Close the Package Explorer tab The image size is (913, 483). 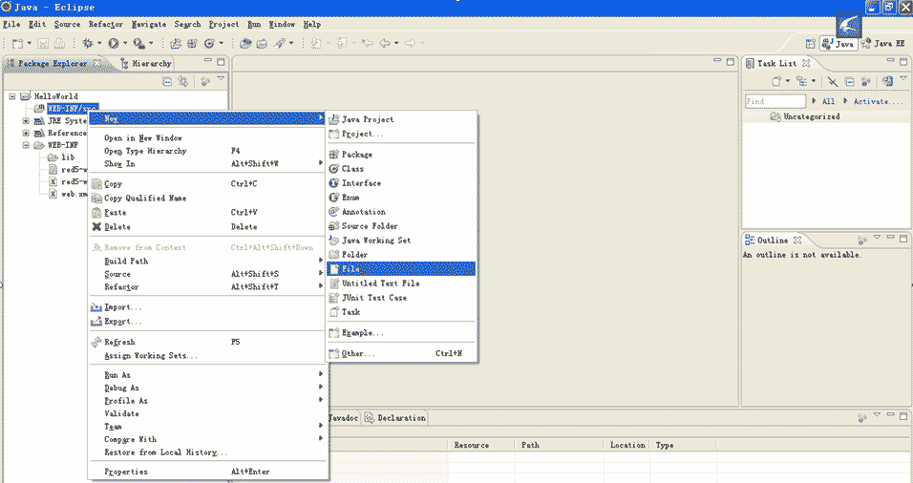click(97, 63)
